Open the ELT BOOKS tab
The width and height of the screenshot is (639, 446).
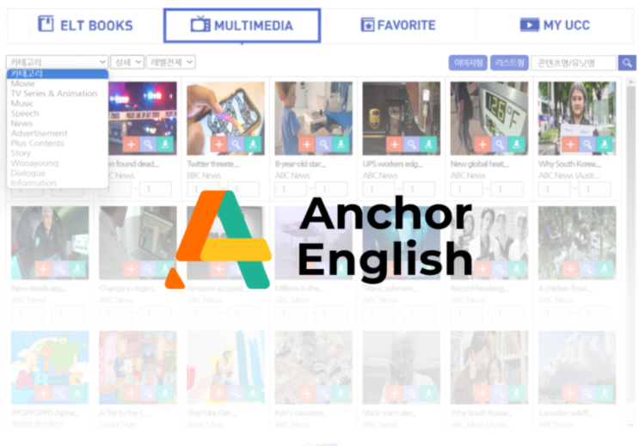[x=86, y=25]
